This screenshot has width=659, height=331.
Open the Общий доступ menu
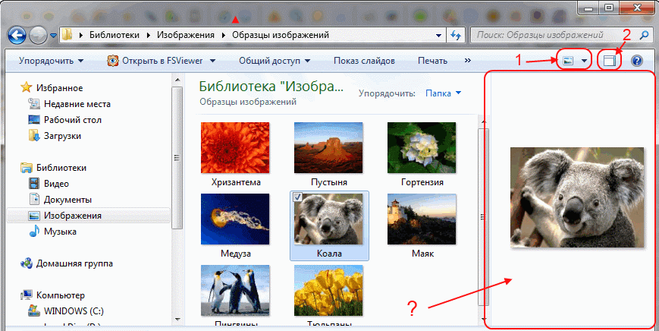pyautogui.click(x=275, y=61)
